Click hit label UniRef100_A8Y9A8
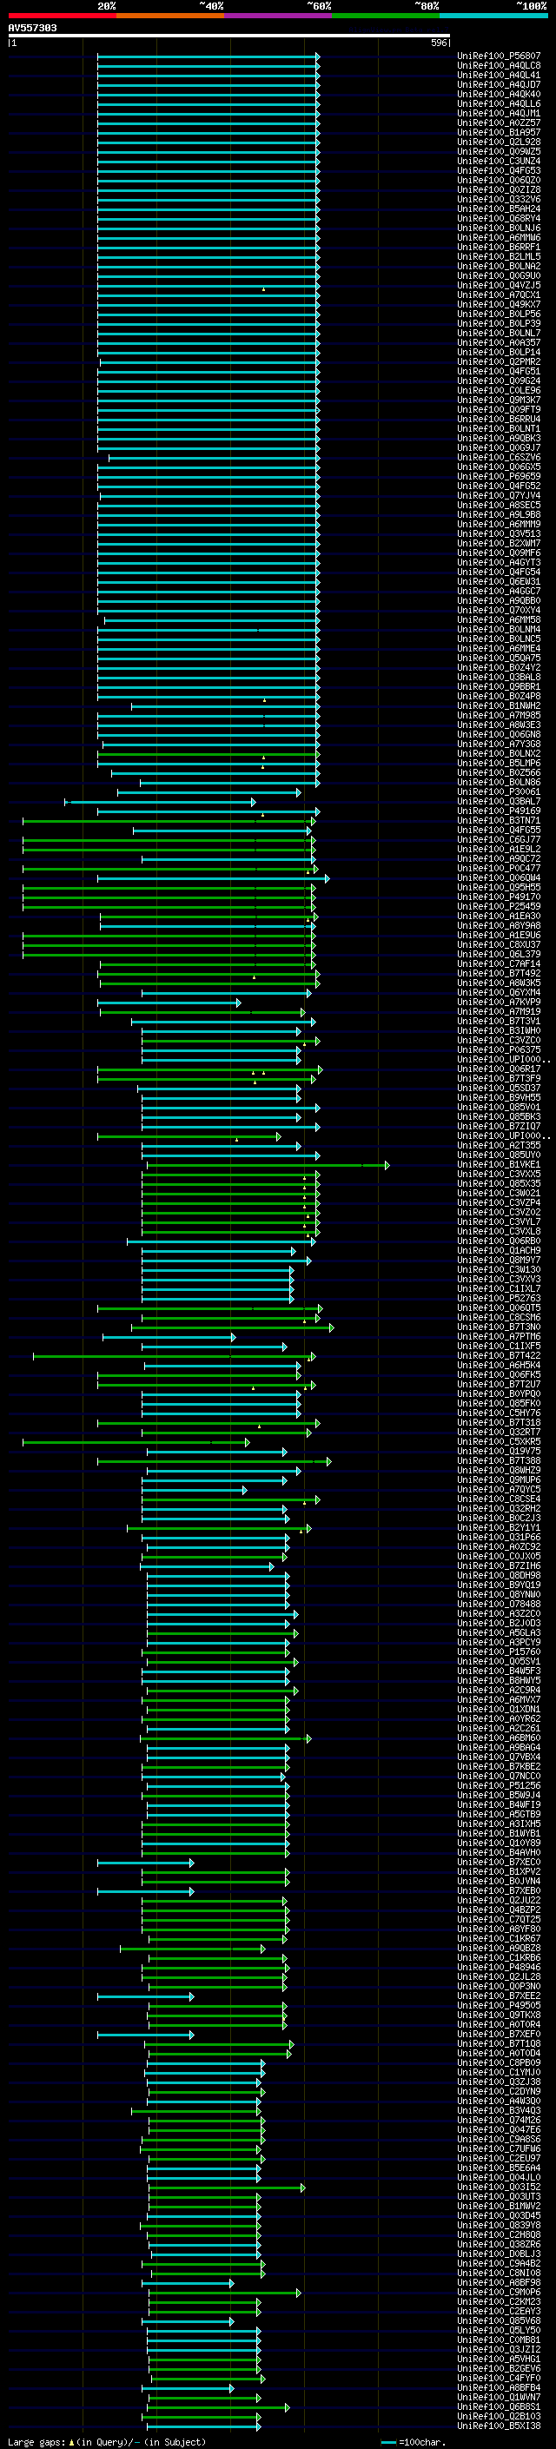 click(499, 926)
